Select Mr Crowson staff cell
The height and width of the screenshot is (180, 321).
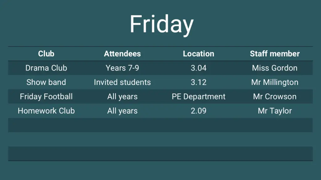point(275,97)
